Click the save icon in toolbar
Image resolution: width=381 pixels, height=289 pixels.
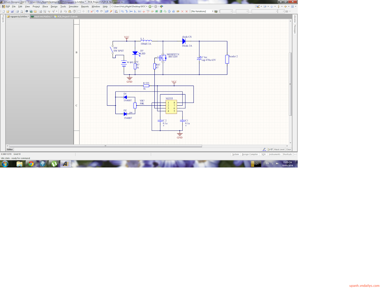pyautogui.click(x=12, y=12)
